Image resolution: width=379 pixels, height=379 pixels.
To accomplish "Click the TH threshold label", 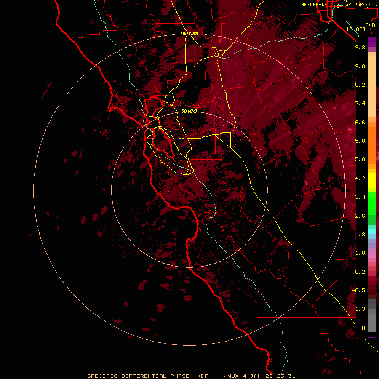I will 362,328.
